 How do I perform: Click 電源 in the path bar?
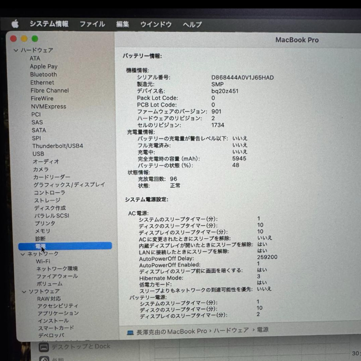263,330
